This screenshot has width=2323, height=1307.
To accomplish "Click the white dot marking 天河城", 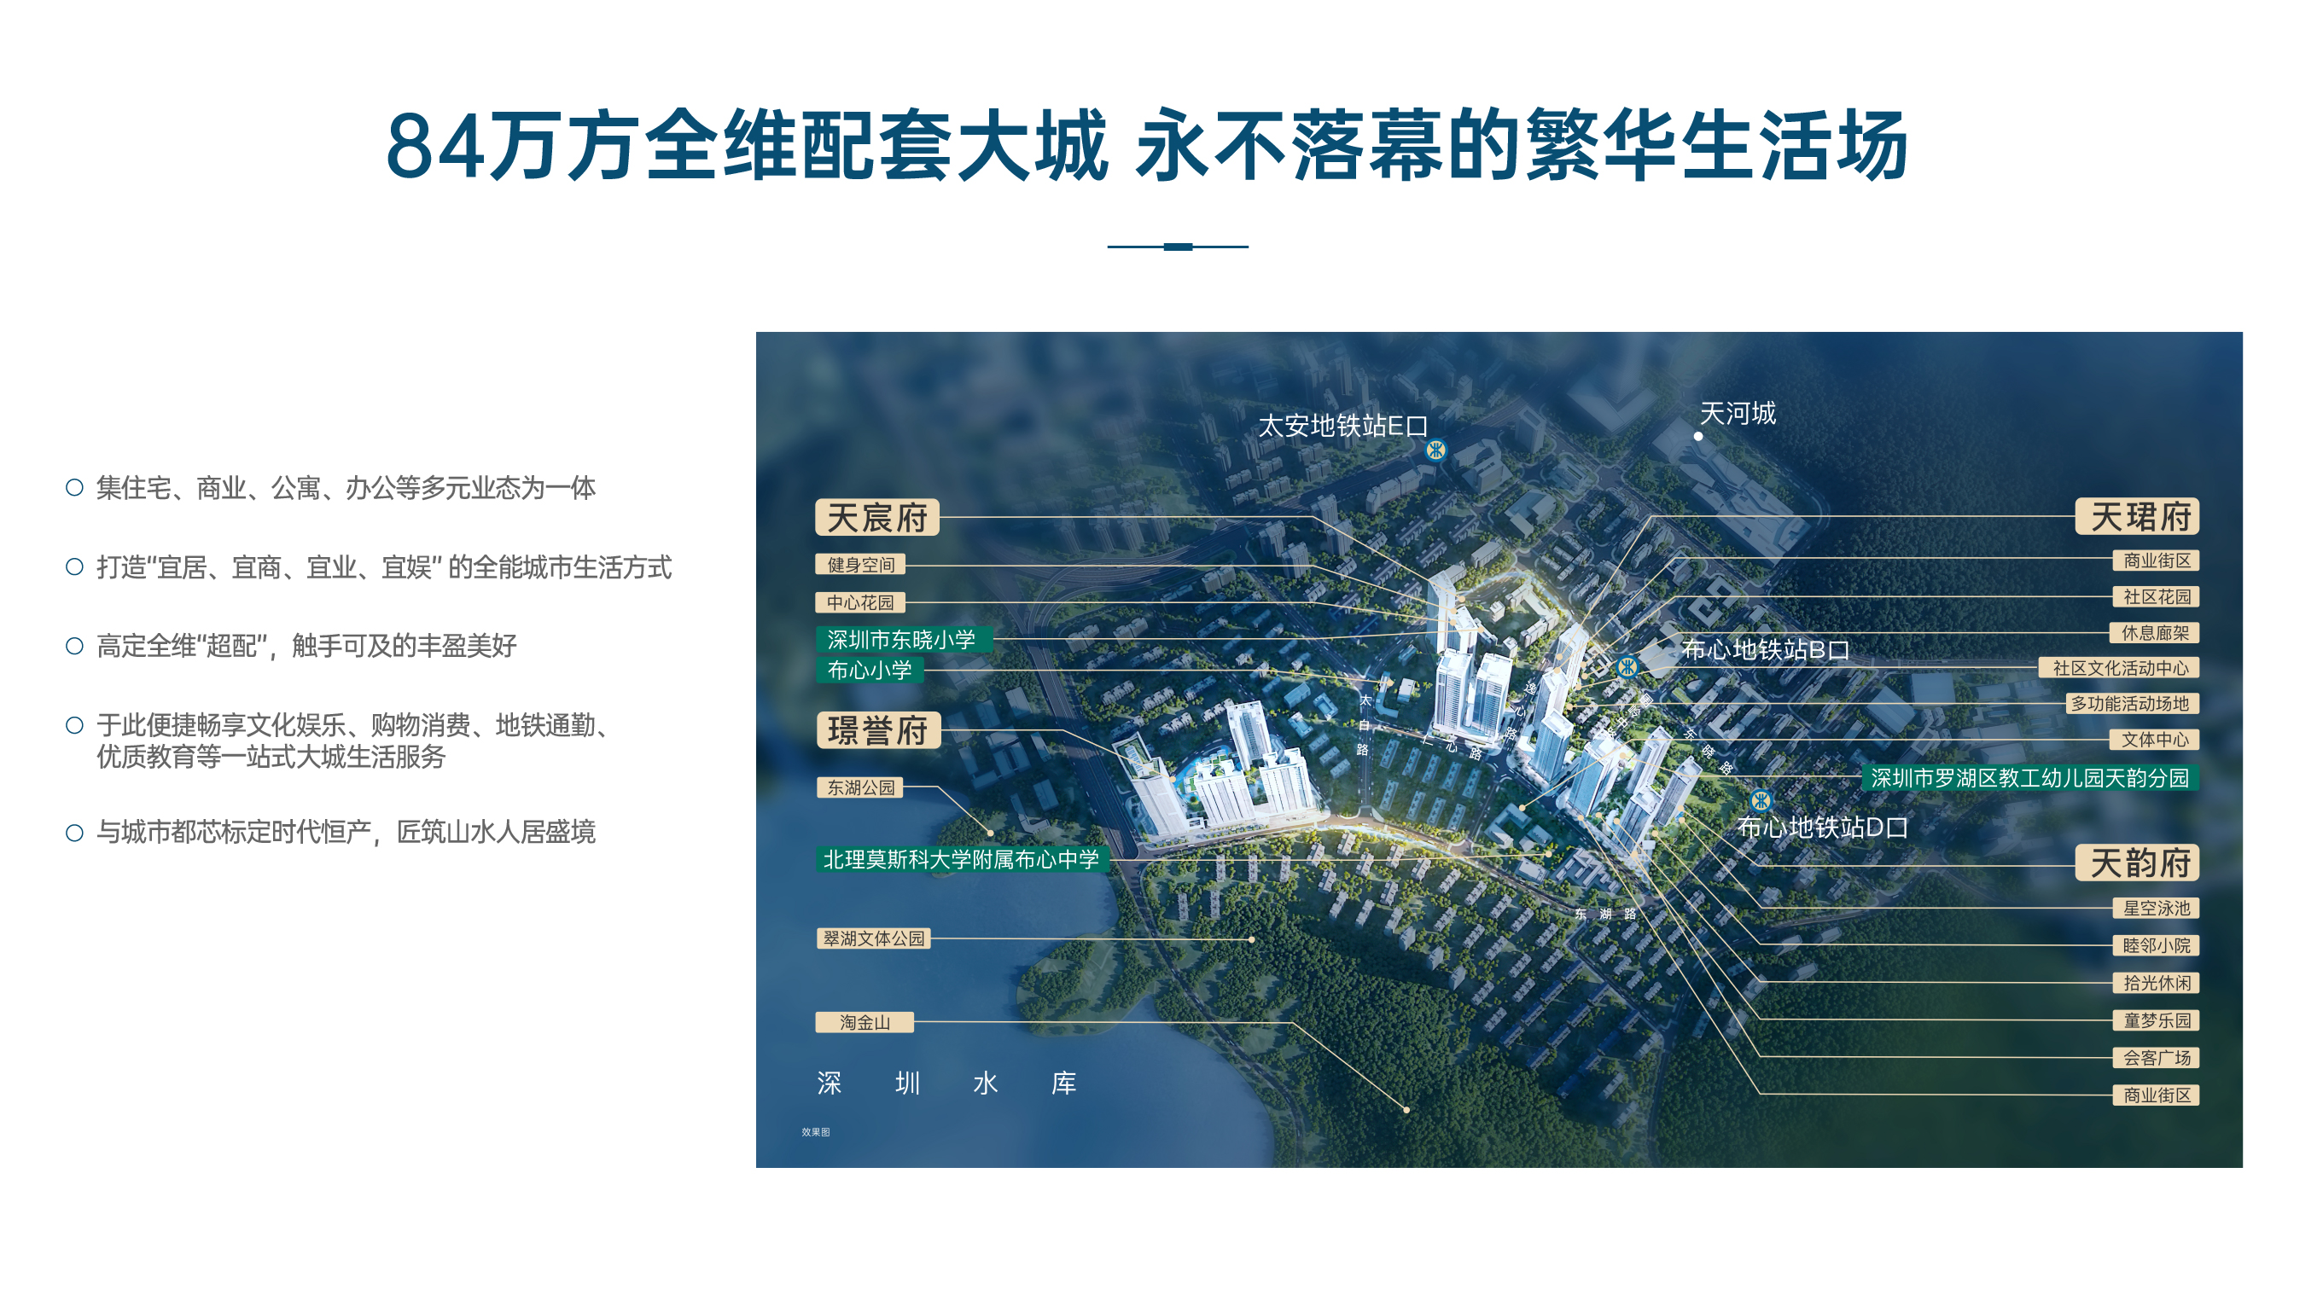I will point(1698,436).
